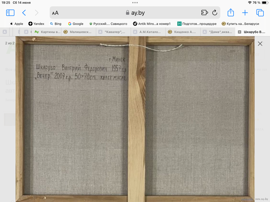
Task: Open the Share sheet
Action: click(x=230, y=13)
